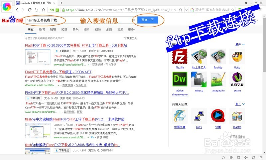Click the colorful extensions grid icon

coord(240,9)
